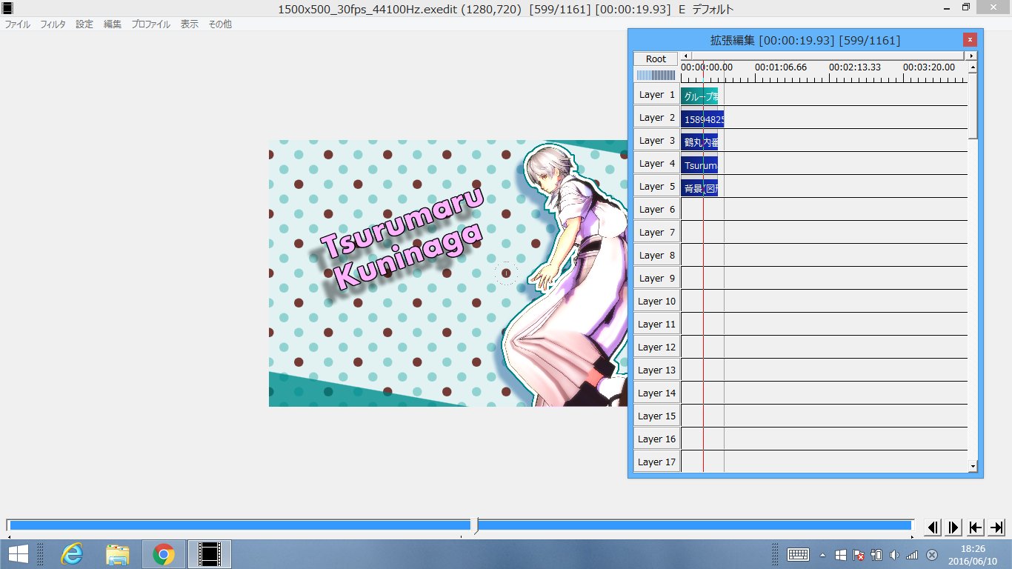This screenshot has height=569, width=1012.
Task: Click the object center anchor in preview
Action: click(506, 273)
